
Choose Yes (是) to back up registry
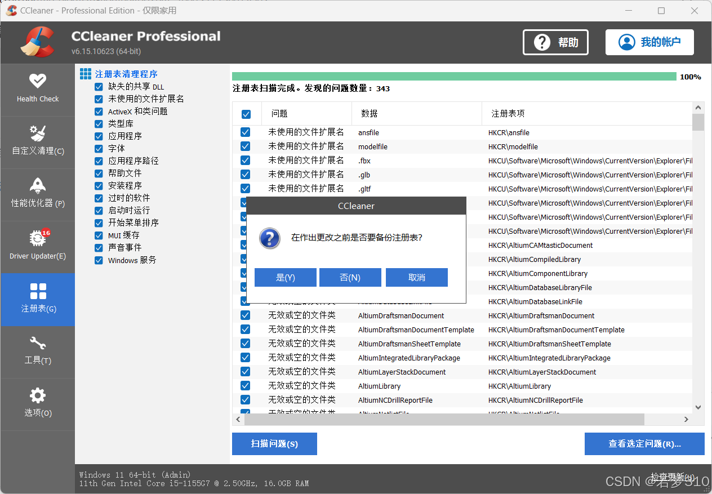tap(286, 277)
